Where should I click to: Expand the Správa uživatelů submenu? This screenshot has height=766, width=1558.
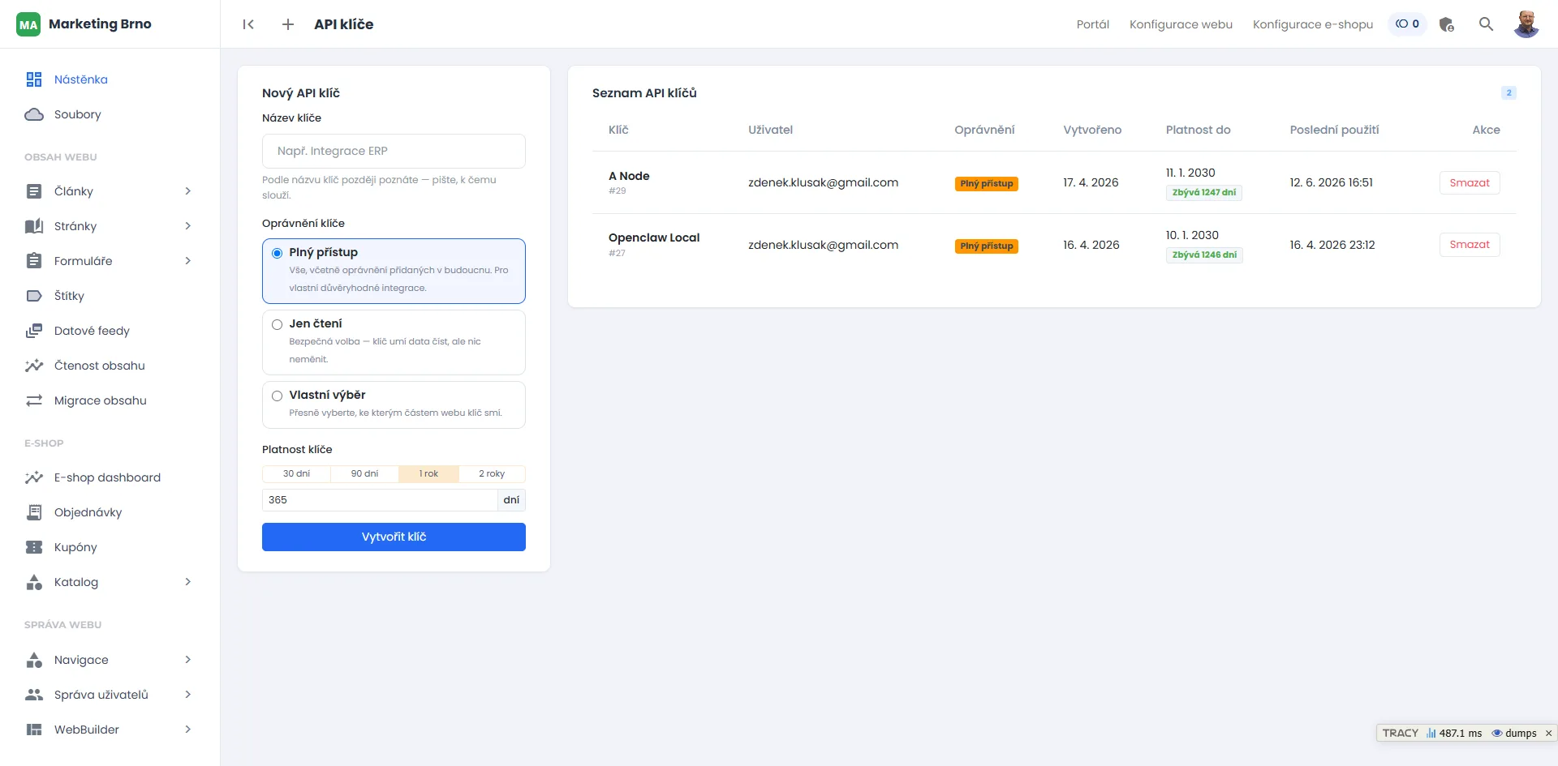[187, 695]
